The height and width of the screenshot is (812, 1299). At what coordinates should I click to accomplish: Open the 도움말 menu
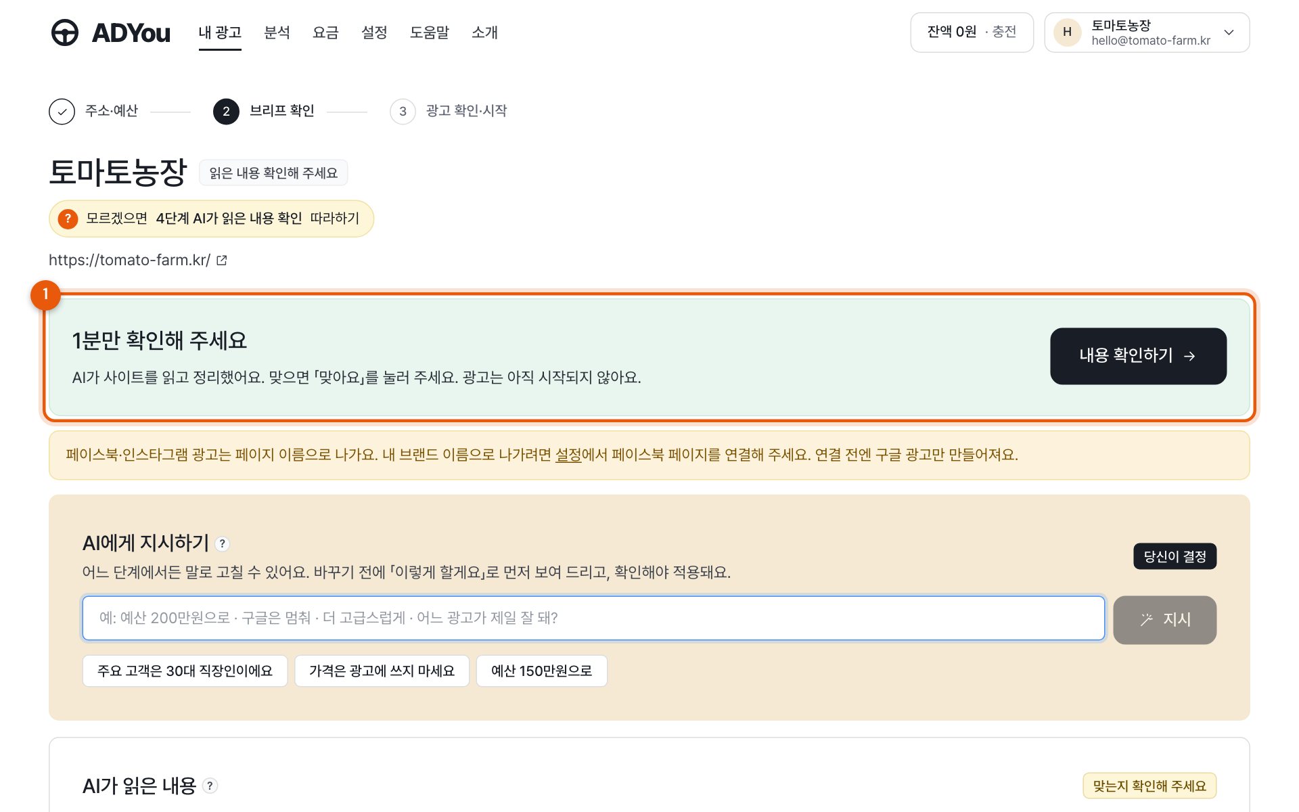[x=430, y=32]
